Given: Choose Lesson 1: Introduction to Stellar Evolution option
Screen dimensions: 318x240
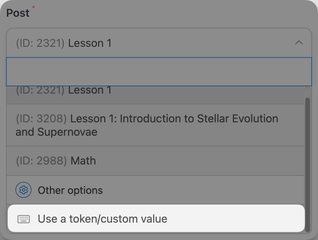Looking at the screenshot, I should (155, 125).
